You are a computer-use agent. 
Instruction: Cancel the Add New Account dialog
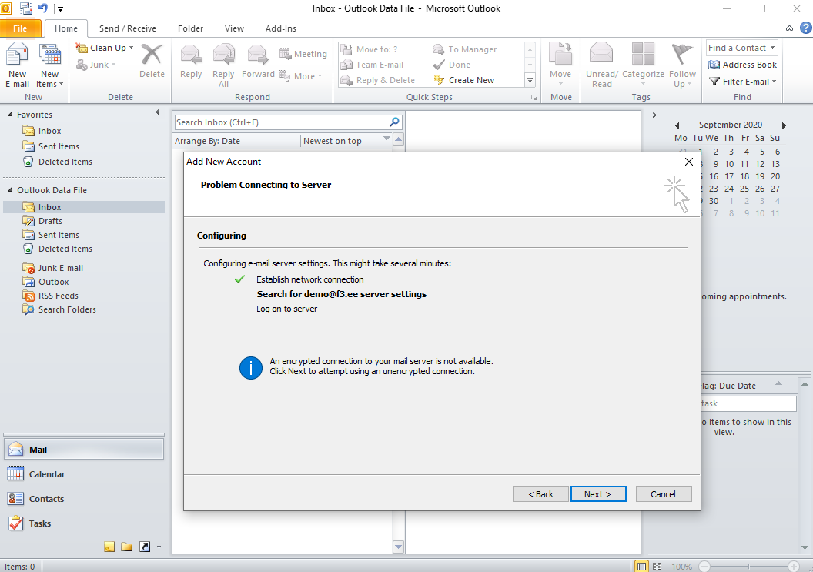pyautogui.click(x=663, y=494)
